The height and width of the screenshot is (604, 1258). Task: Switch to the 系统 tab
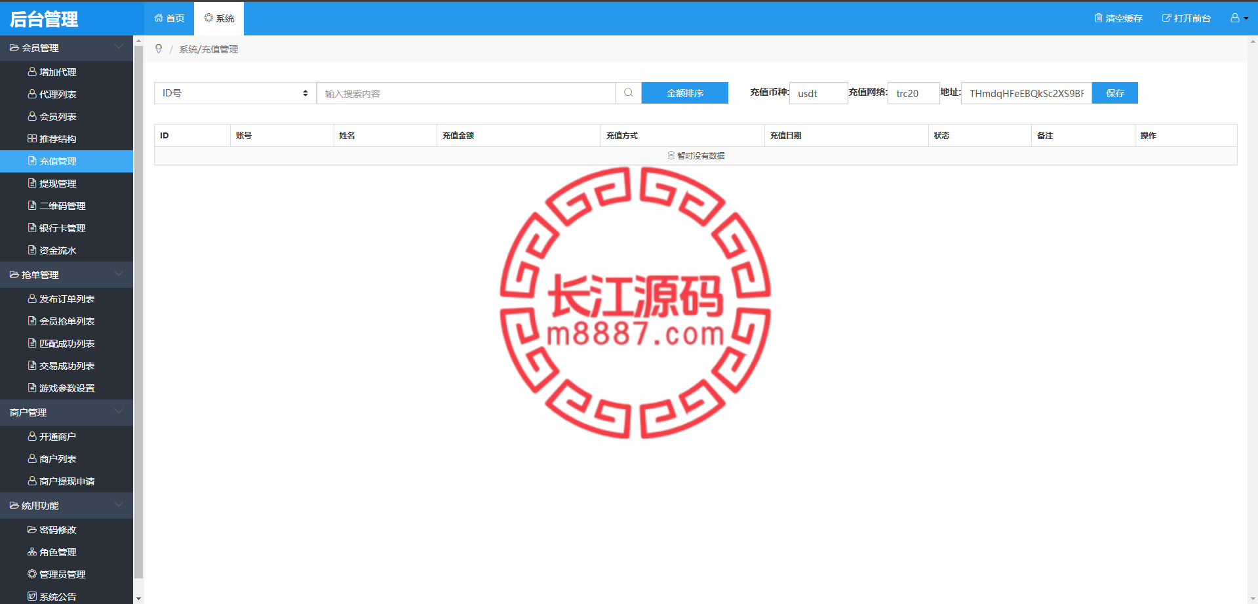(219, 18)
